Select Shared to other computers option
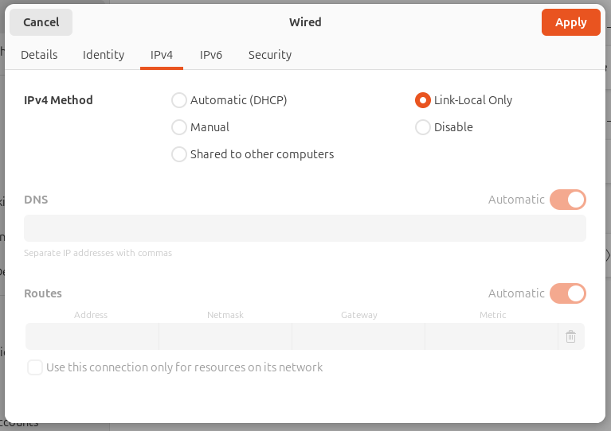Screen dimensions: 611x431 pos(179,154)
